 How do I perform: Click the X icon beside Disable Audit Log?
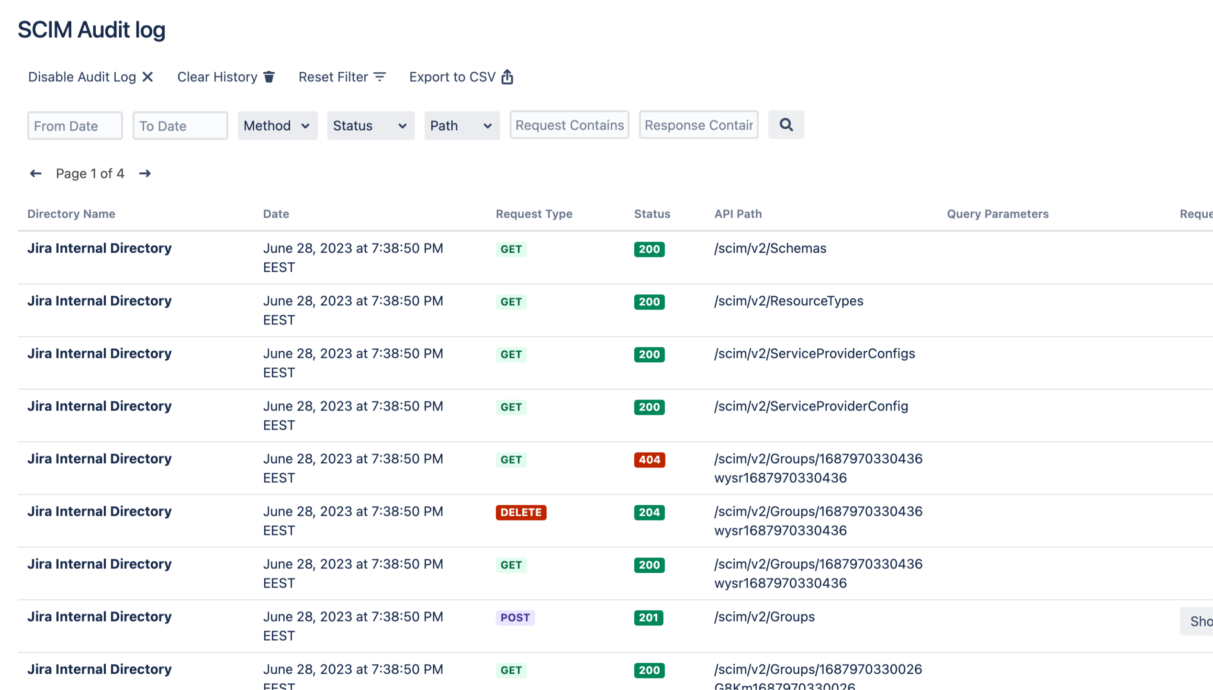[148, 77]
